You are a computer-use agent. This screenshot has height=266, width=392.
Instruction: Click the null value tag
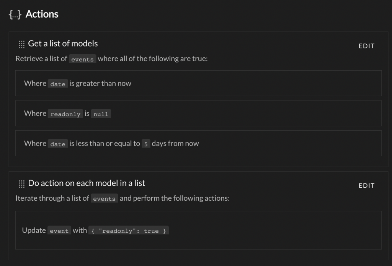101,114
